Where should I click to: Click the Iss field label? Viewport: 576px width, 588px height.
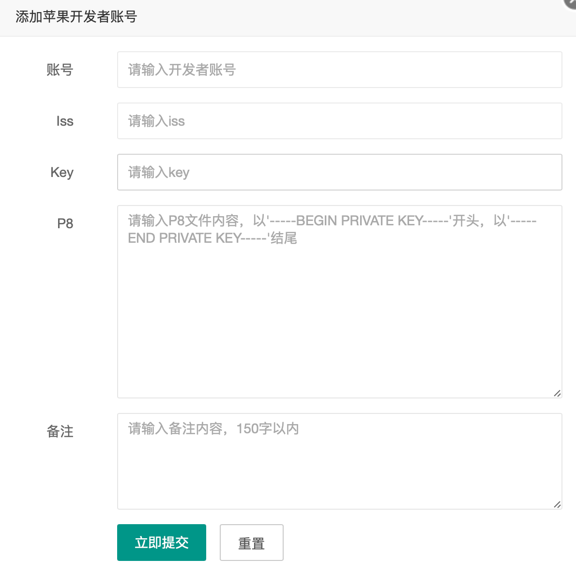point(65,121)
